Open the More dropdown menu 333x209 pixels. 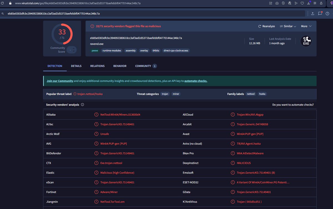[306, 26]
